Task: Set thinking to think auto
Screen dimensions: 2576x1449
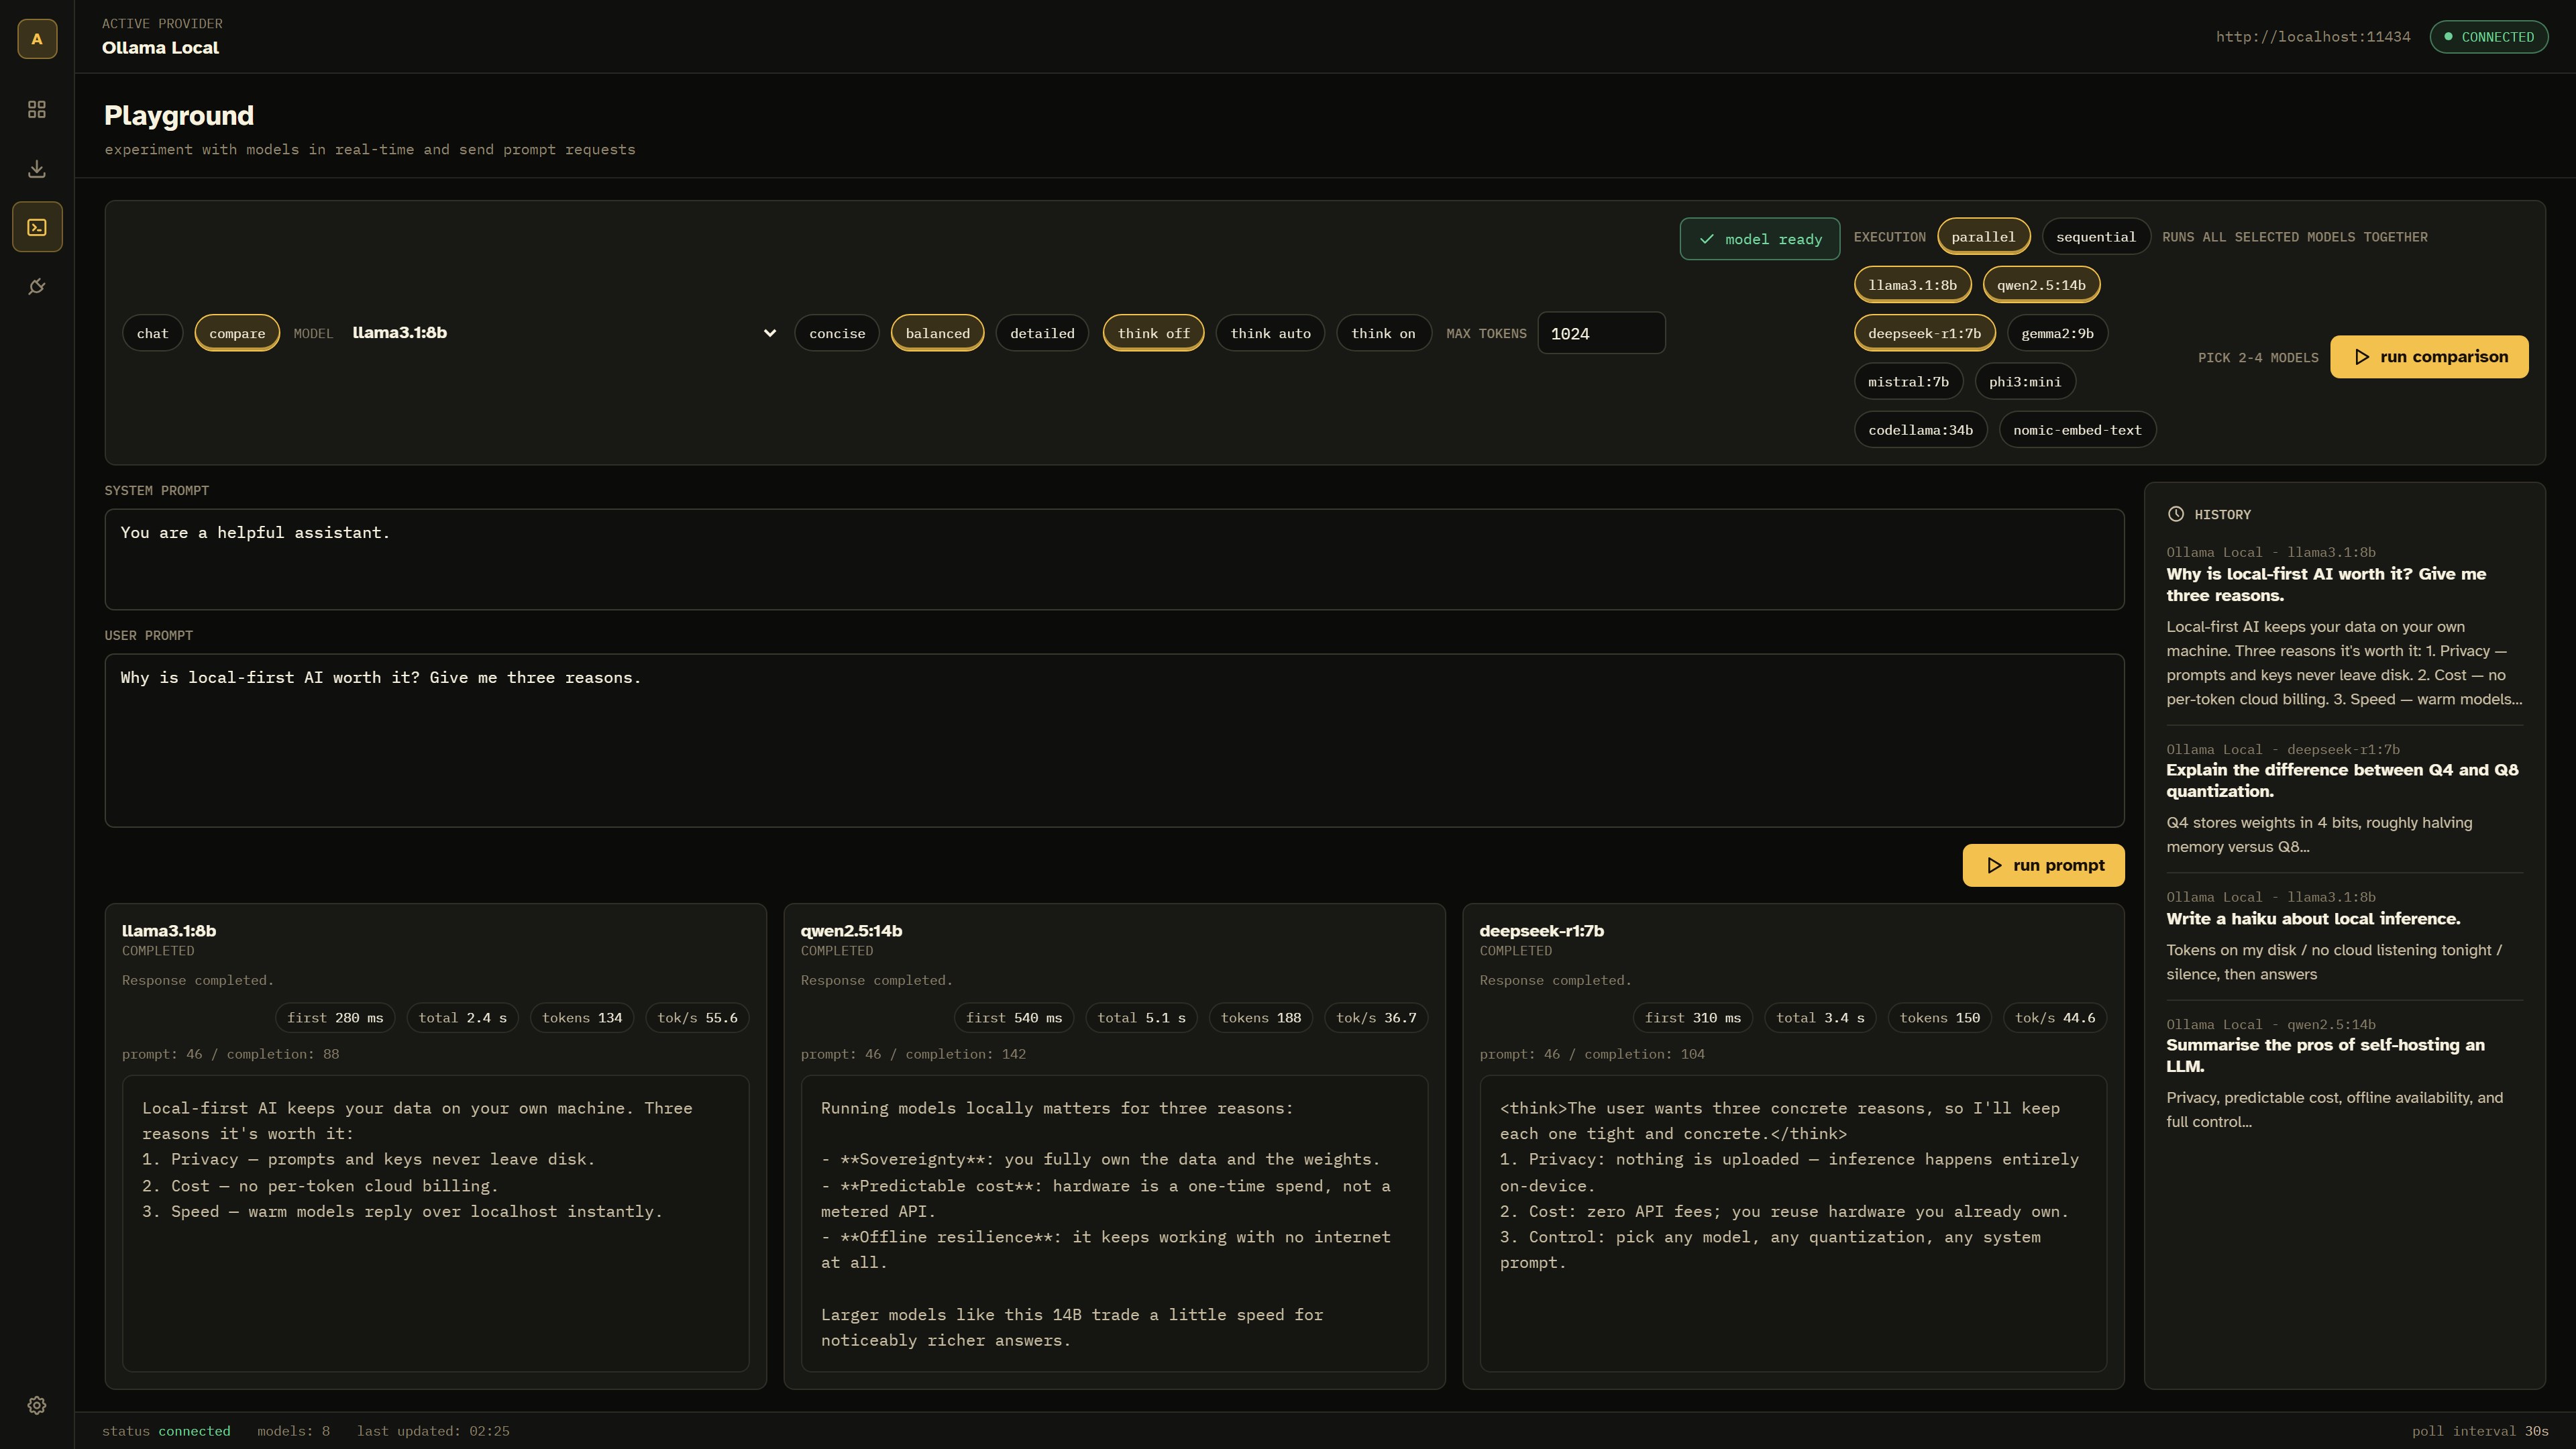Action: coord(1270,333)
